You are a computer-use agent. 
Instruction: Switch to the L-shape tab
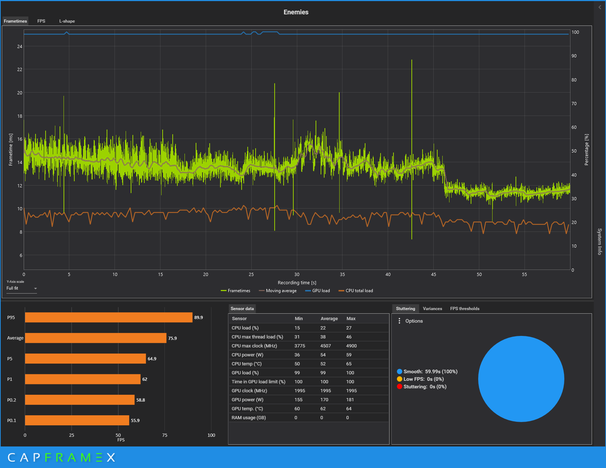(67, 21)
